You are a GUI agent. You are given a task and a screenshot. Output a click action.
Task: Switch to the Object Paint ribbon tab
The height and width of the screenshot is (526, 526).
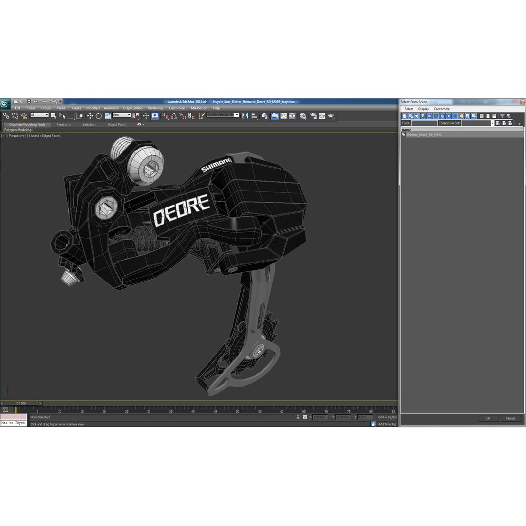click(x=116, y=125)
